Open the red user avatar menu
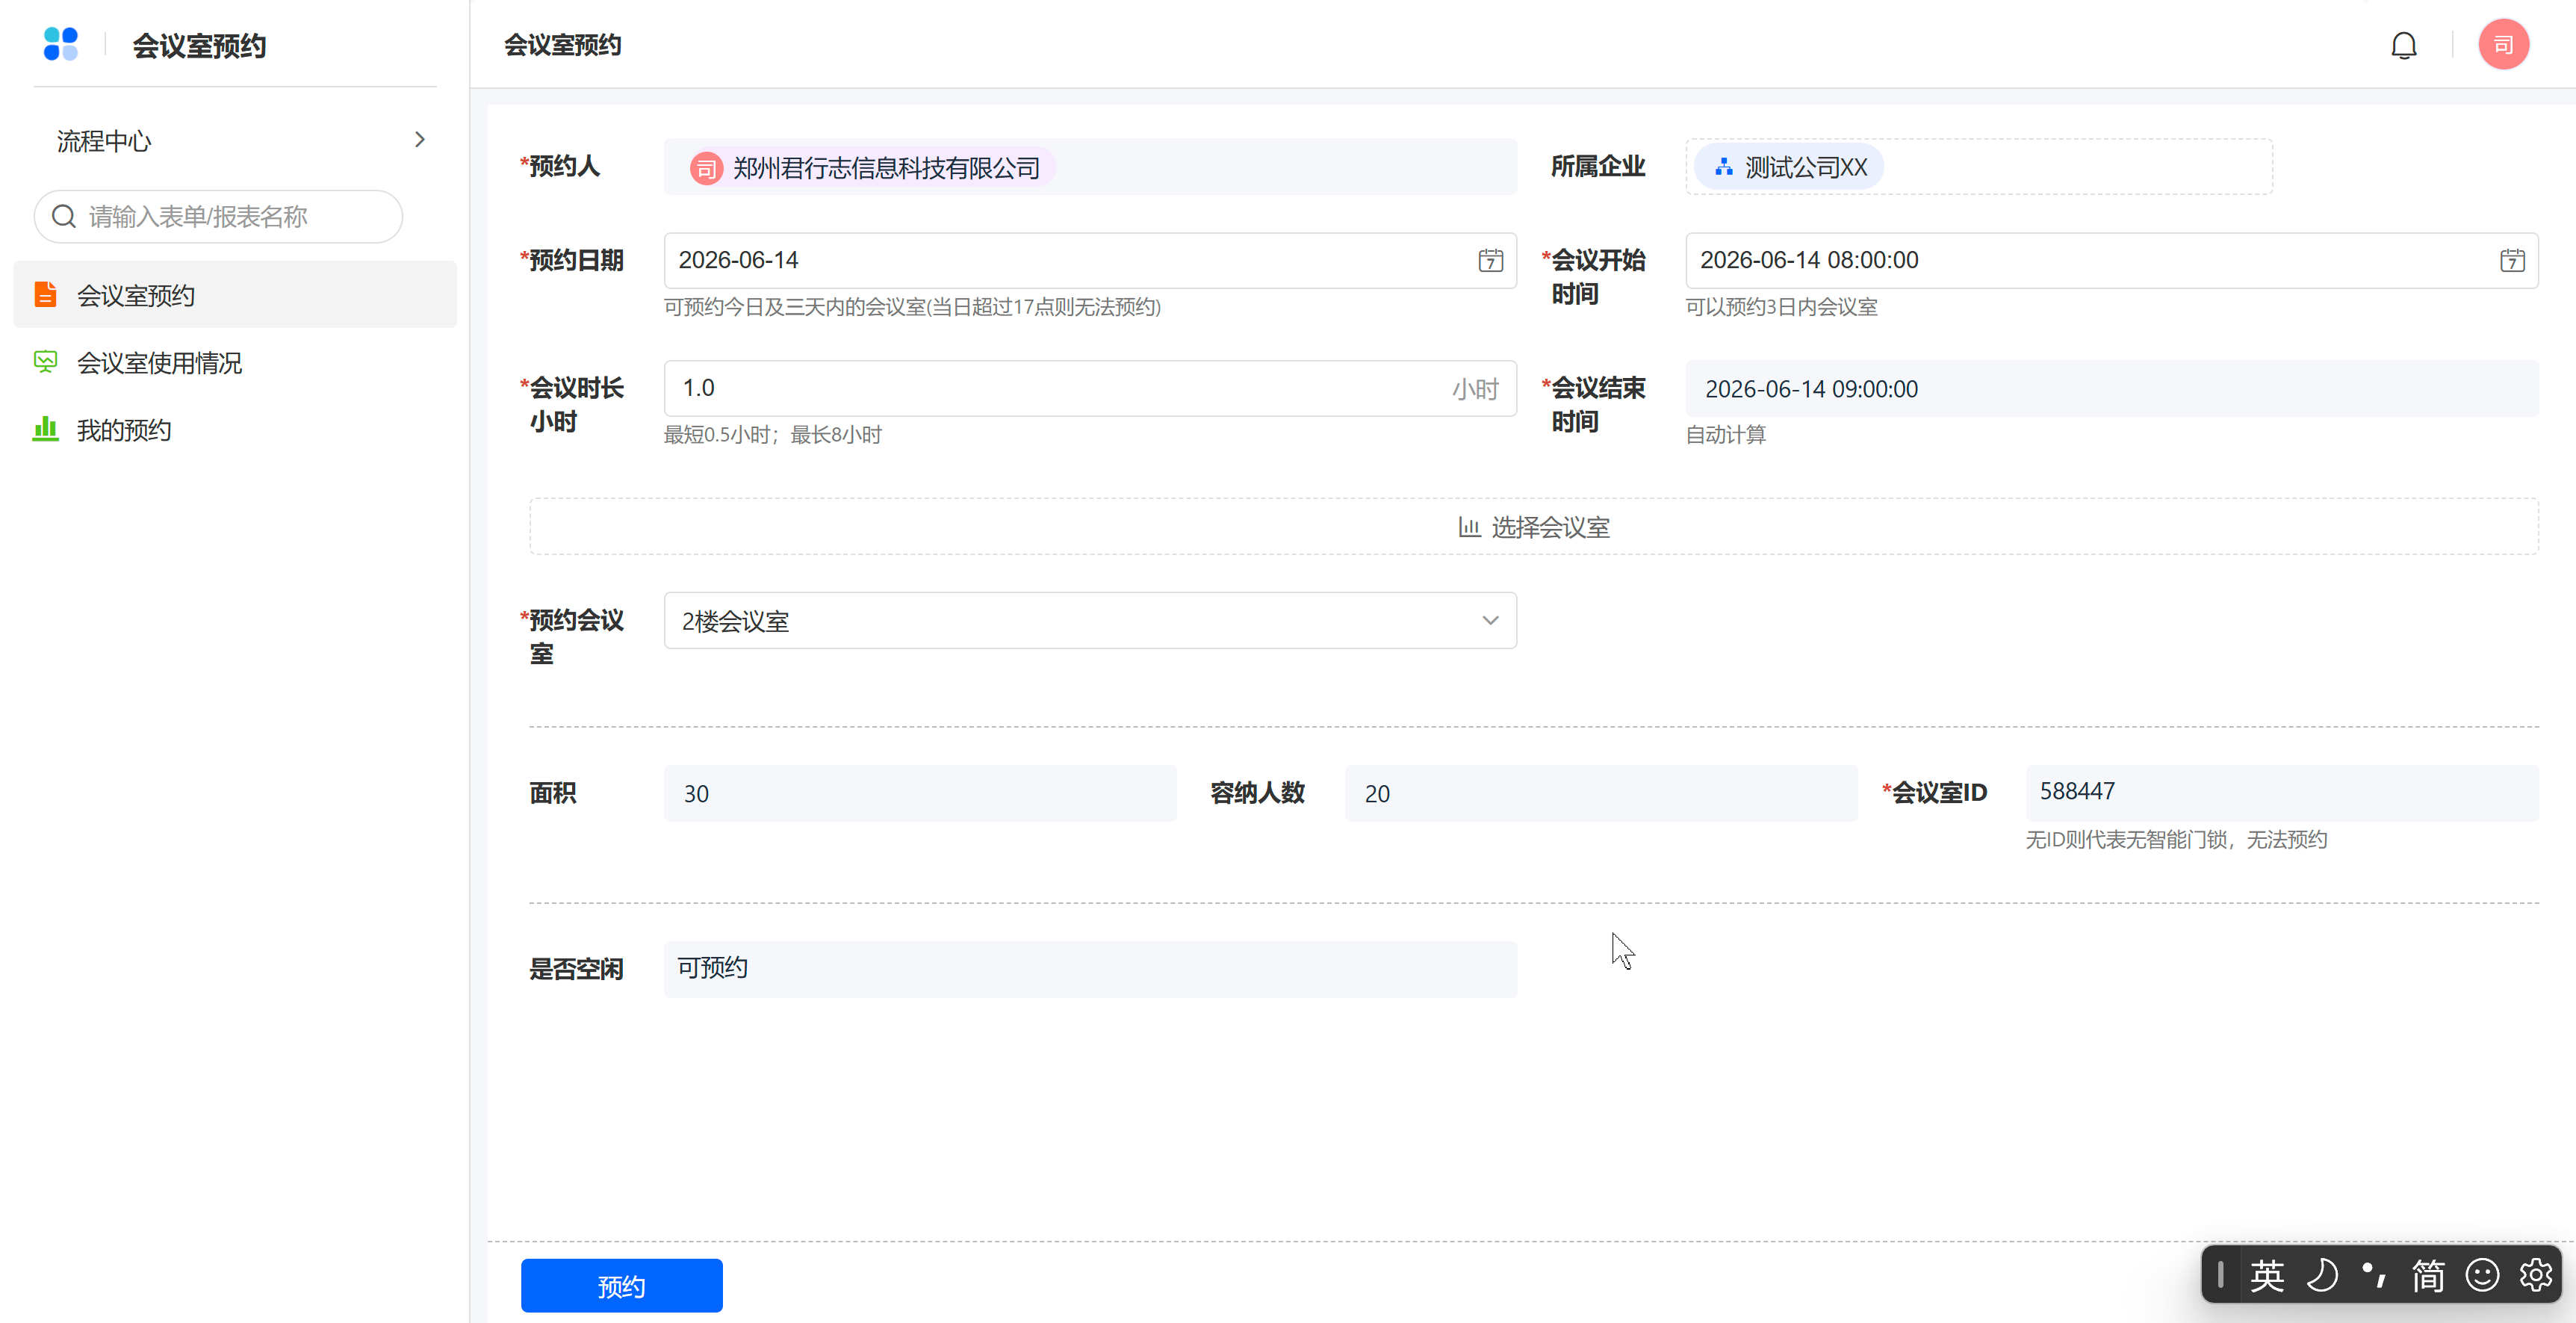Screen dimensions: 2576x1323 point(2503,45)
